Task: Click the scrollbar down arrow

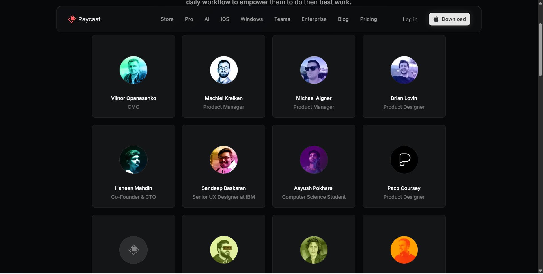Action: coord(540,271)
